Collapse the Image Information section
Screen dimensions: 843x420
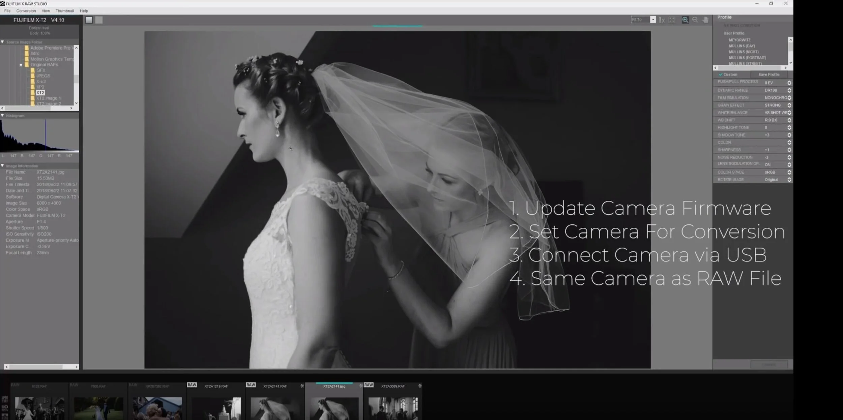[3, 166]
